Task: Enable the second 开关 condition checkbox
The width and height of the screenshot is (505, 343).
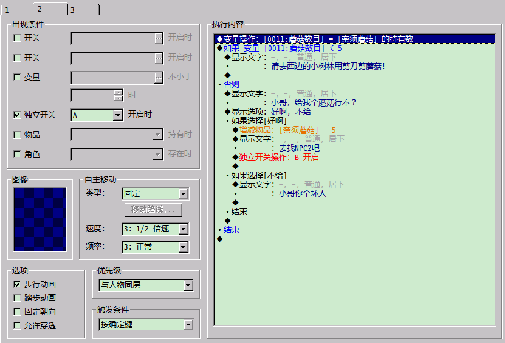Action: coord(17,58)
